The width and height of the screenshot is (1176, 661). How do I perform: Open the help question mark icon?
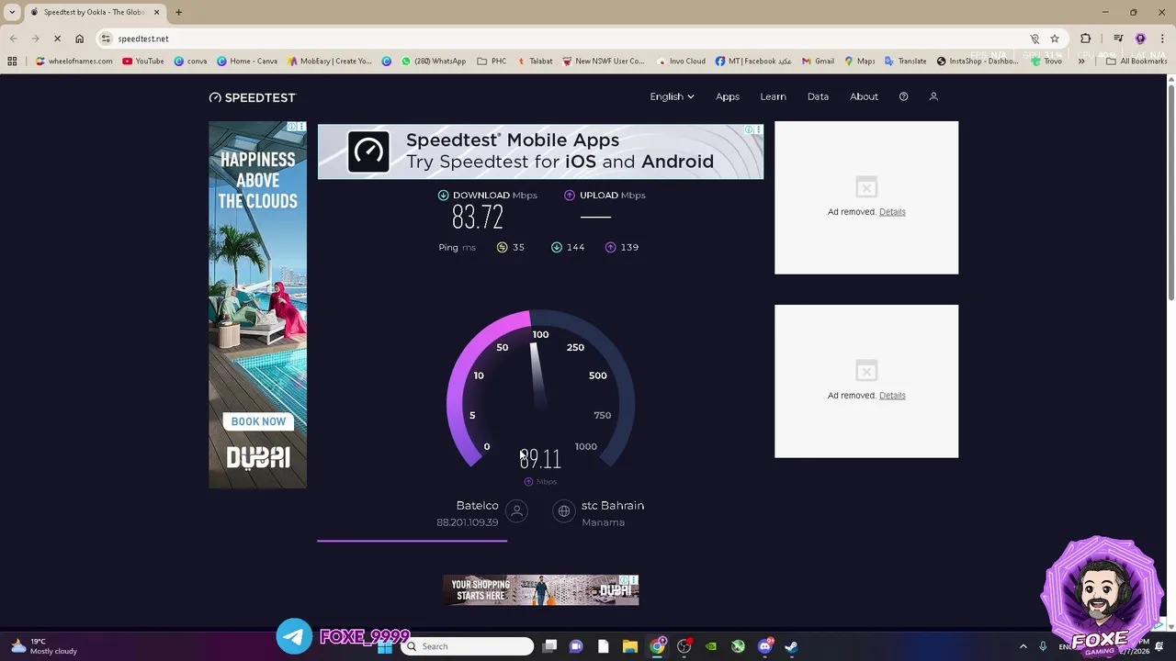903,96
